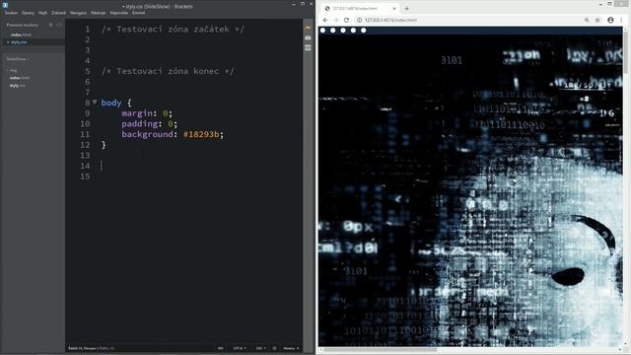The image size is (631, 355).
Task: Open index.html in the working files list
Action: (x=21, y=35)
